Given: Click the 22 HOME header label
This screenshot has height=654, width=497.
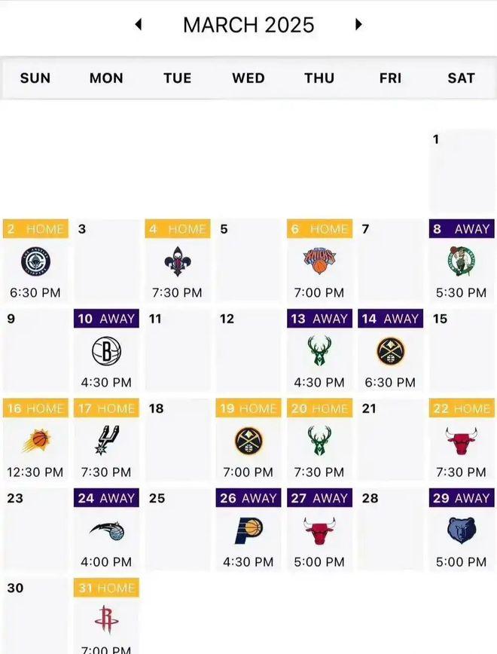Looking at the screenshot, I should coord(462,408).
